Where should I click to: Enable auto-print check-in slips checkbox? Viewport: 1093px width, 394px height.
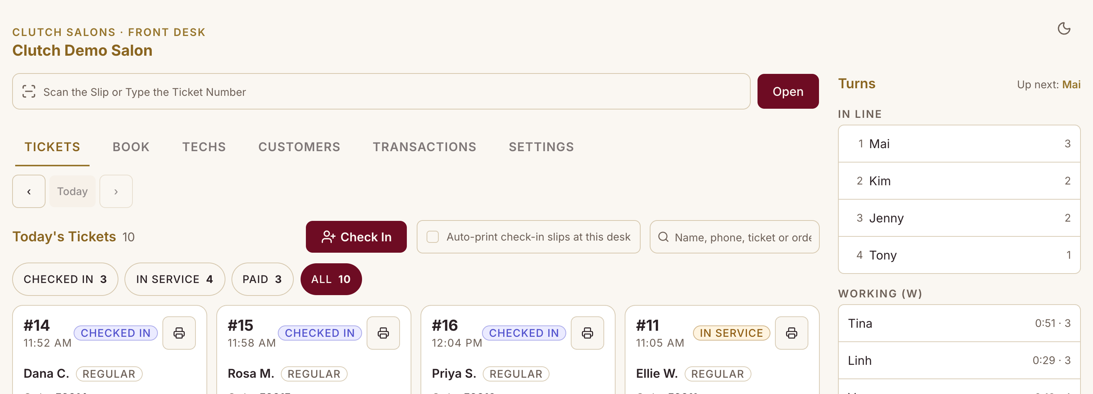click(x=432, y=237)
